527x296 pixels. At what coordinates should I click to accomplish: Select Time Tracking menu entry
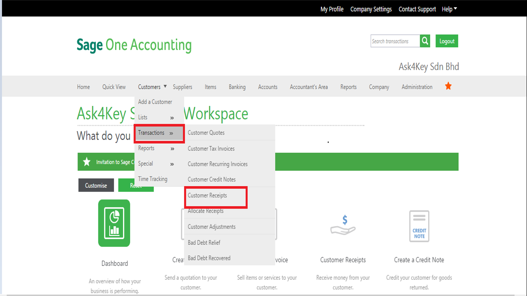point(153,179)
